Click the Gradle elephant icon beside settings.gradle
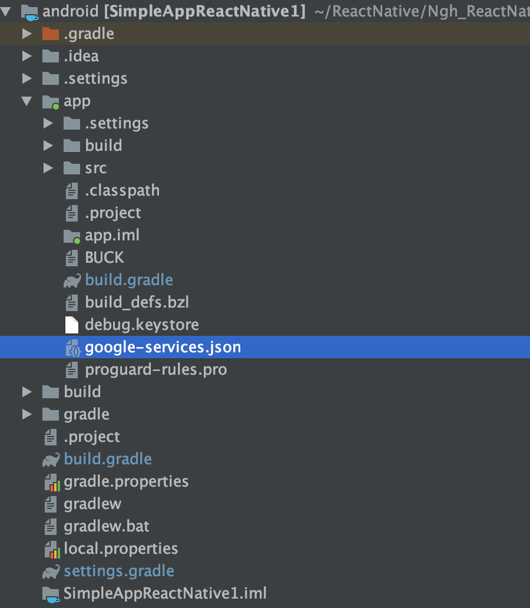This screenshot has height=608, width=530. [x=51, y=571]
